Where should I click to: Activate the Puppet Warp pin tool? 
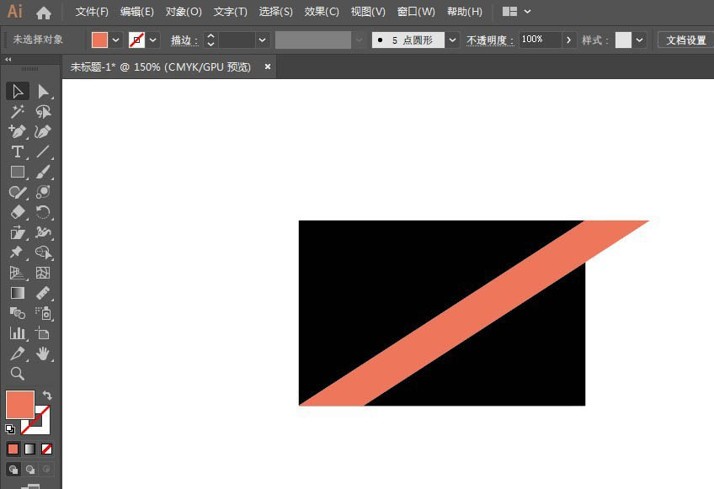pos(18,252)
